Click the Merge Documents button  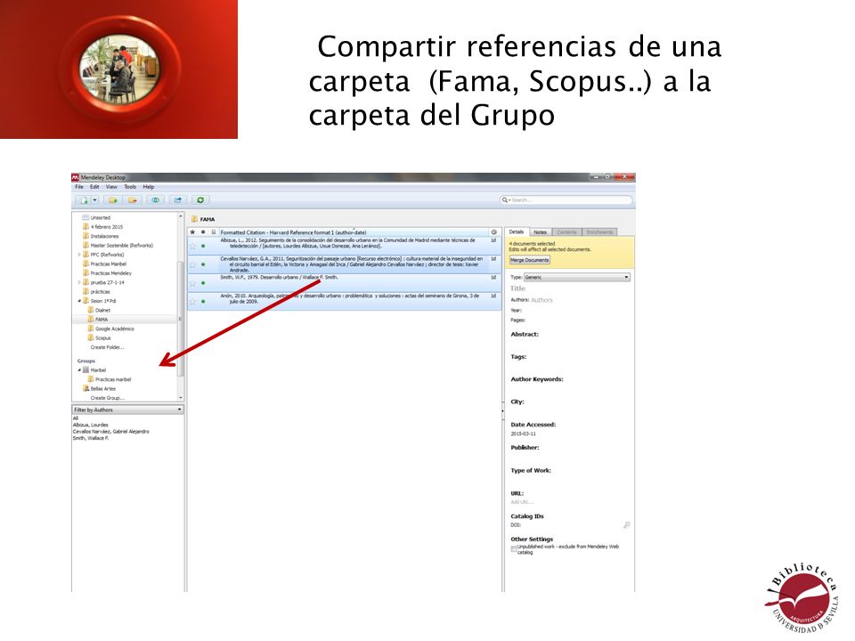coord(529,261)
